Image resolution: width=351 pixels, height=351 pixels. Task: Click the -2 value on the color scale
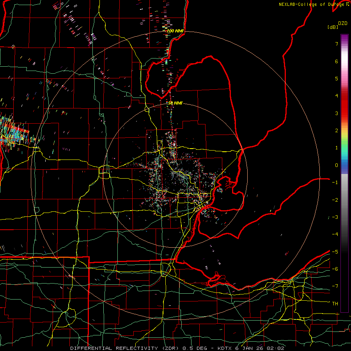coord(335,200)
